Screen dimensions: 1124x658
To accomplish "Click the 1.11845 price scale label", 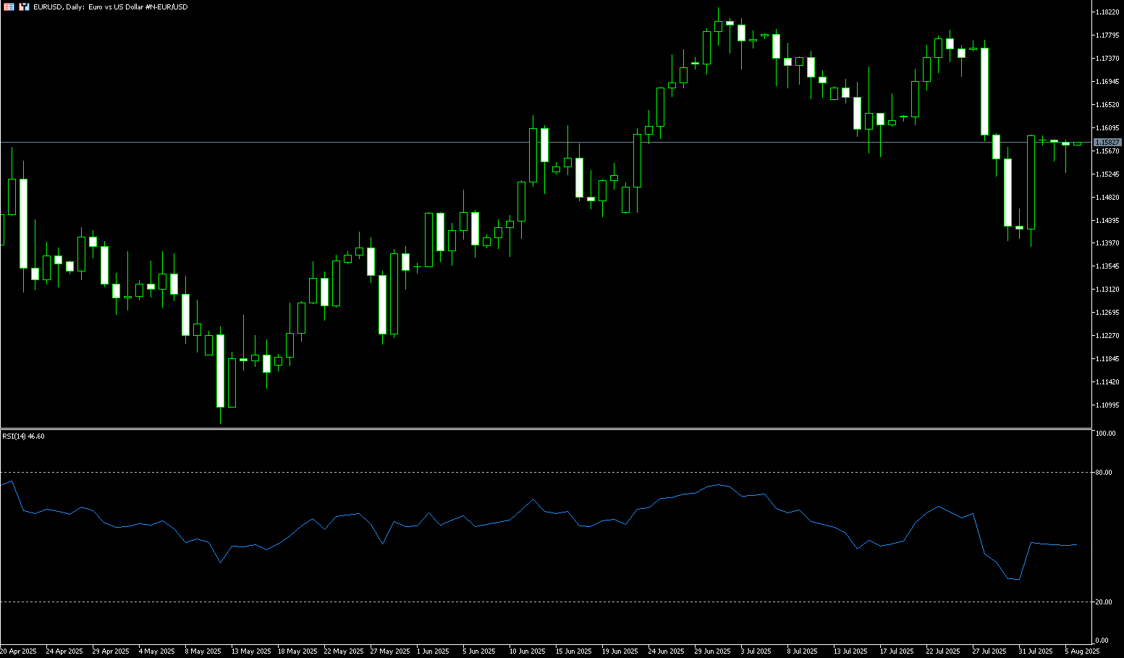I will click(x=1108, y=359).
